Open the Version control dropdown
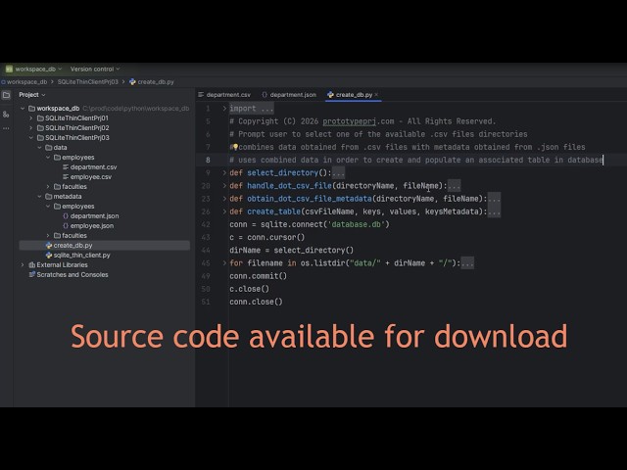 [x=95, y=70]
